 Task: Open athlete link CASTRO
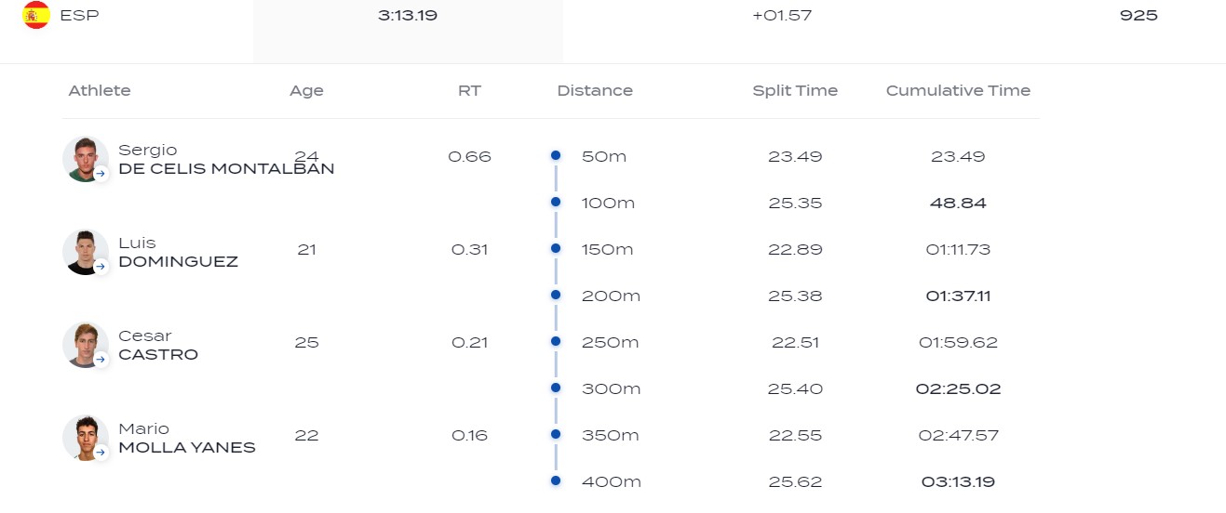pyautogui.click(x=158, y=355)
